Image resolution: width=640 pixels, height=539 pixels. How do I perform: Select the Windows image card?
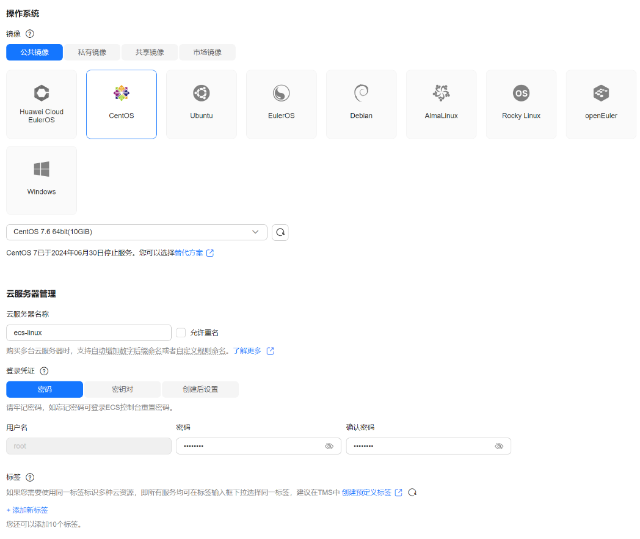point(42,180)
